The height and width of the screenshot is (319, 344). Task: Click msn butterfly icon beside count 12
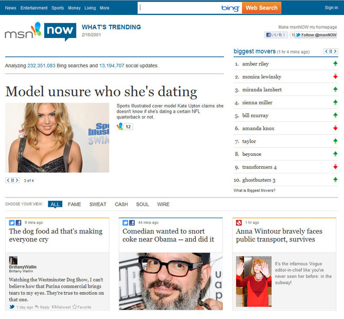click(120, 127)
